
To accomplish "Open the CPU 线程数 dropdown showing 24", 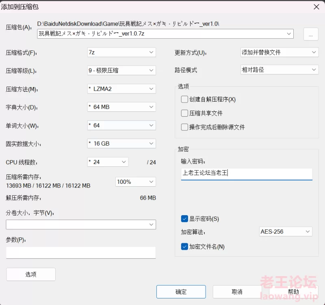I will tap(108, 162).
